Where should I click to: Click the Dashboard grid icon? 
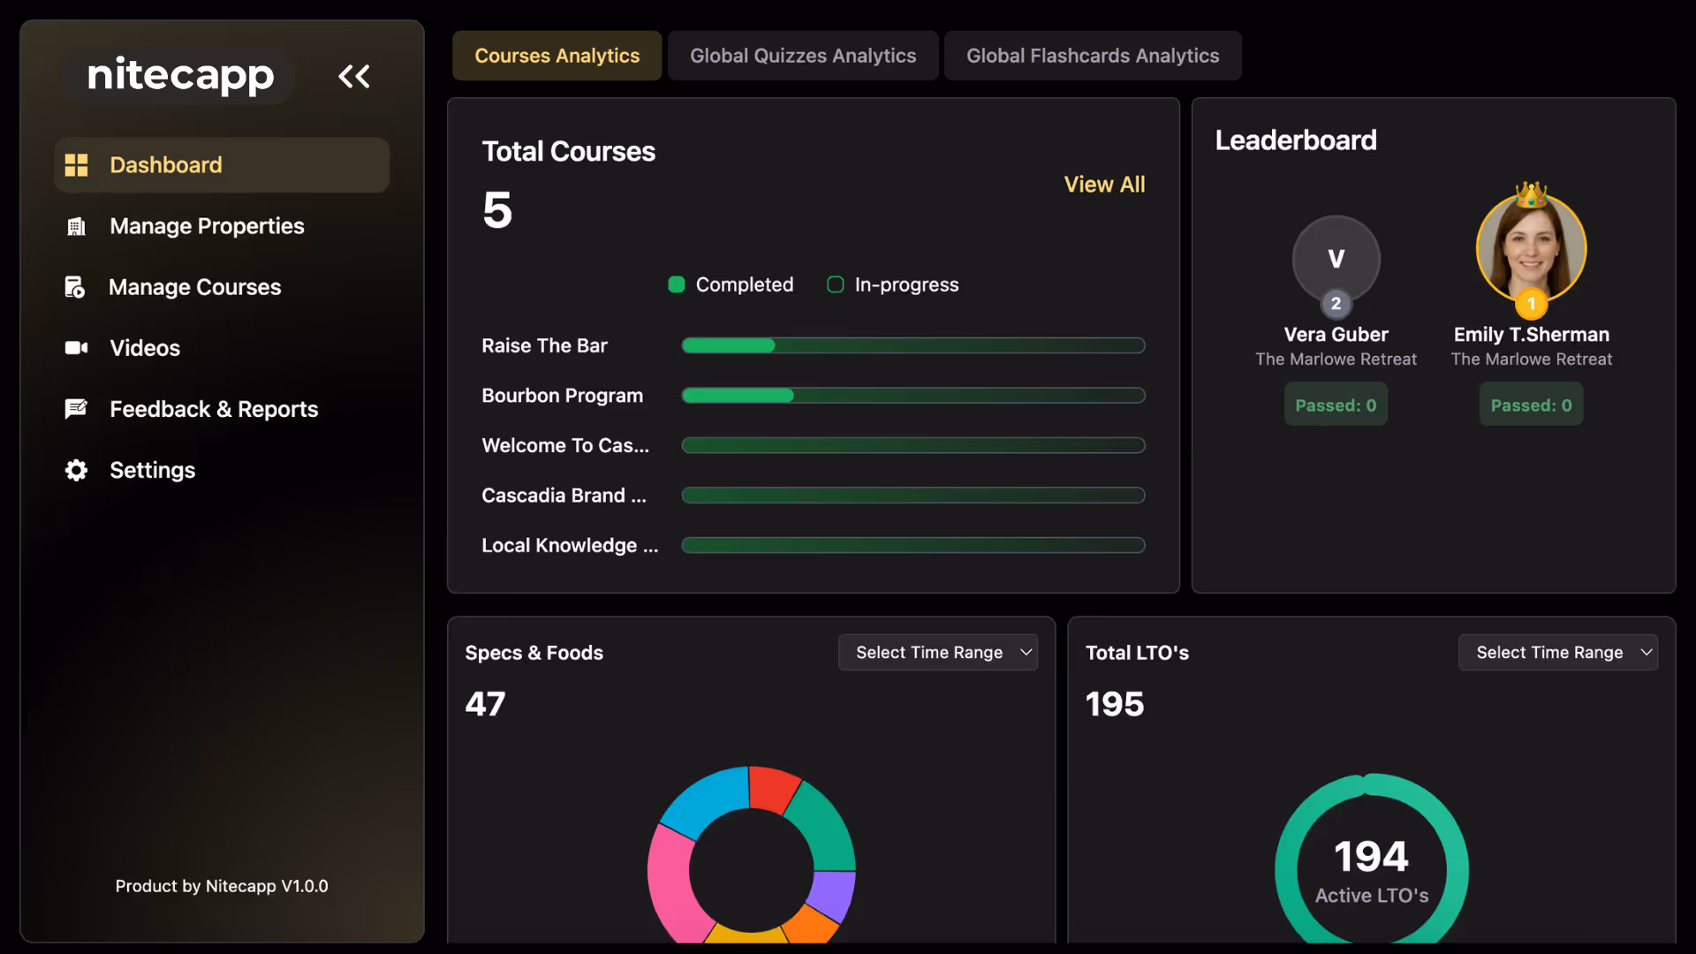click(77, 165)
